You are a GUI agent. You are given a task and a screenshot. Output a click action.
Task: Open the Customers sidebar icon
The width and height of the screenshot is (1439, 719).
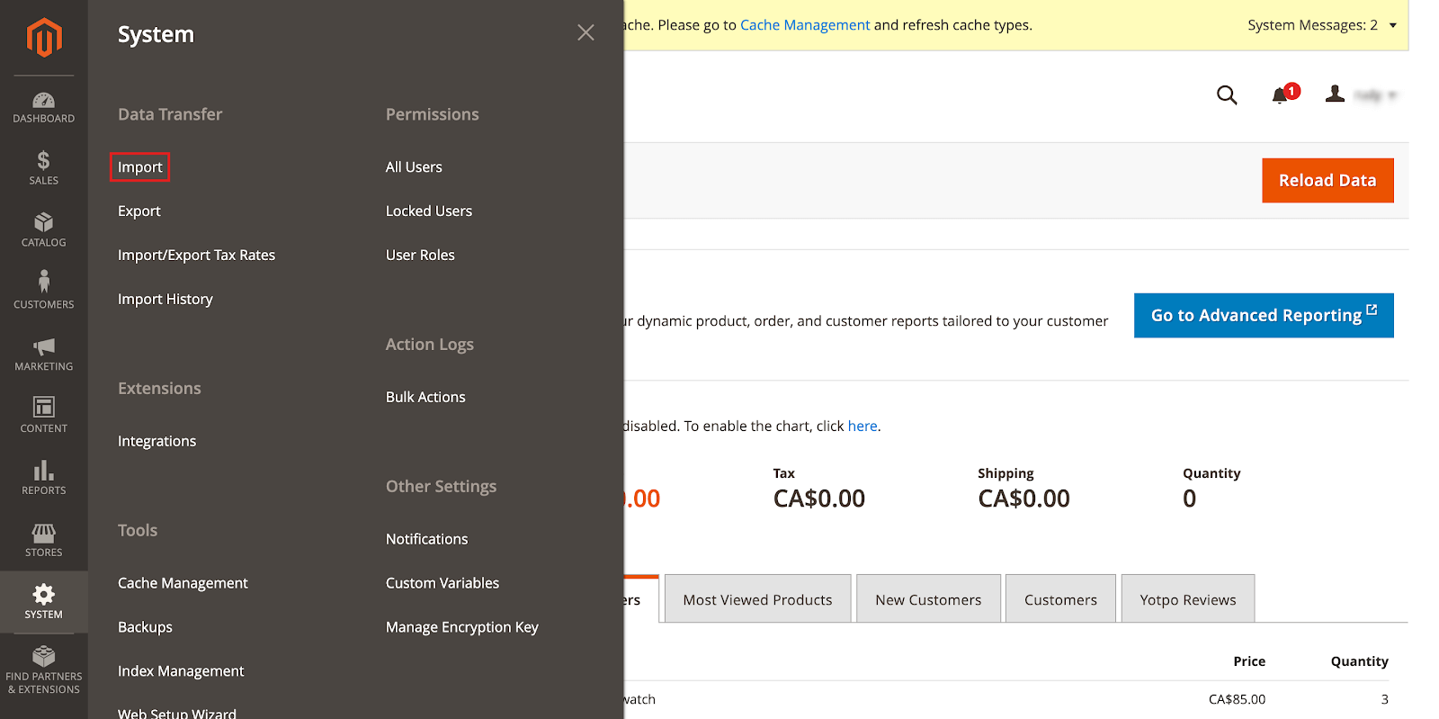click(43, 291)
